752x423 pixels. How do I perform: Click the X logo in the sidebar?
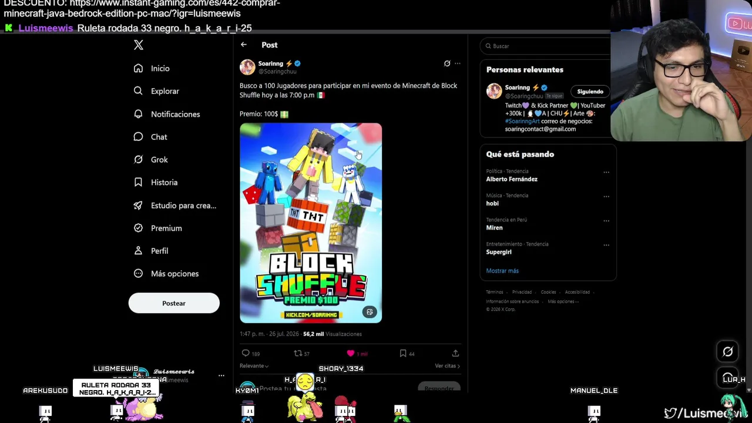[x=138, y=45]
